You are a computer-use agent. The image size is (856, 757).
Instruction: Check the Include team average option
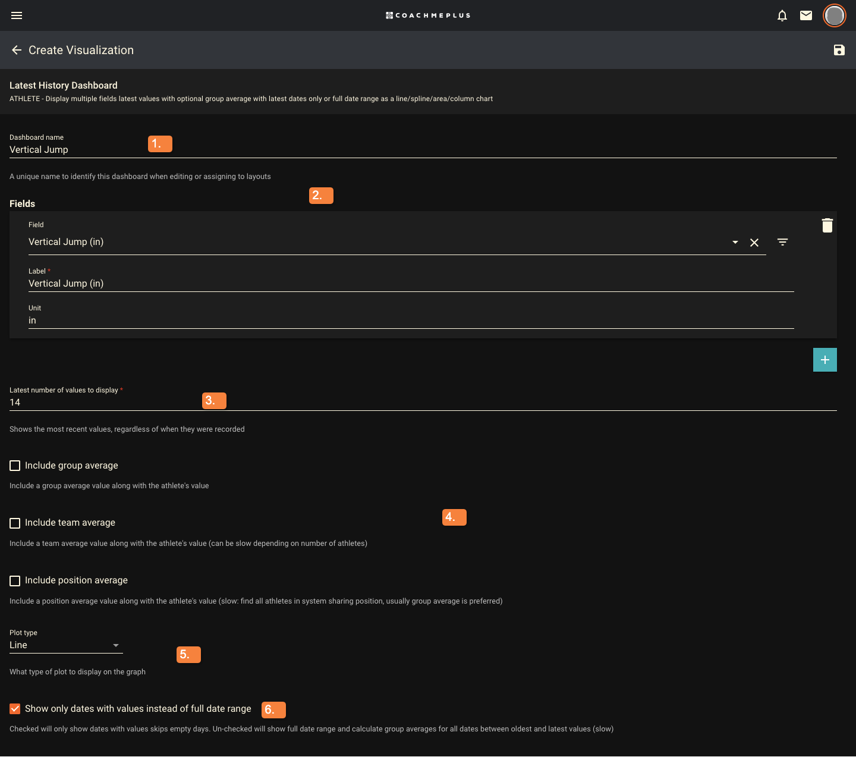coord(15,523)
